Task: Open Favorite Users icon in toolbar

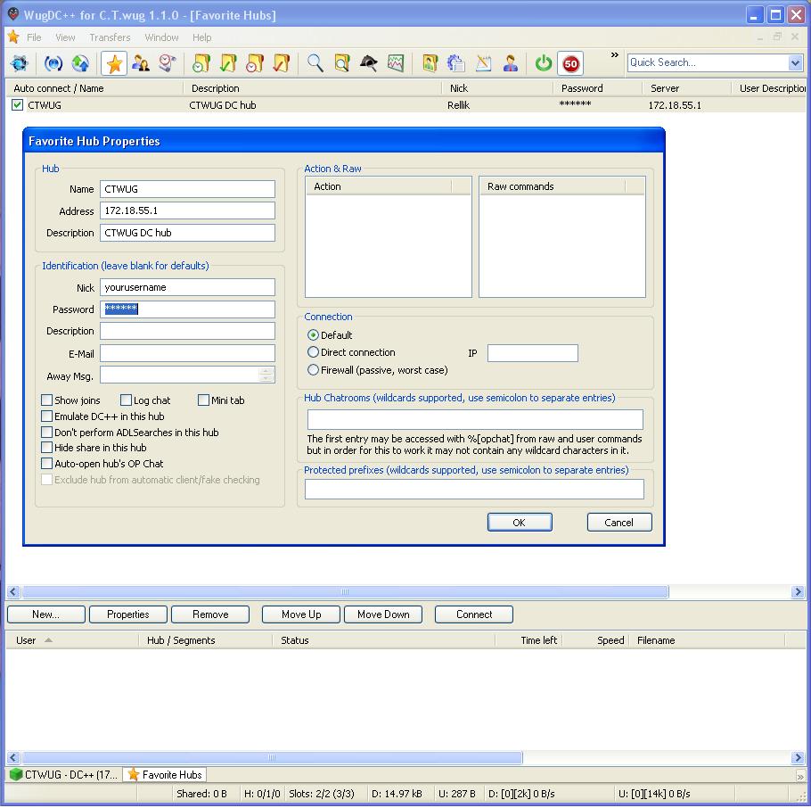Action: coord(141,63)
